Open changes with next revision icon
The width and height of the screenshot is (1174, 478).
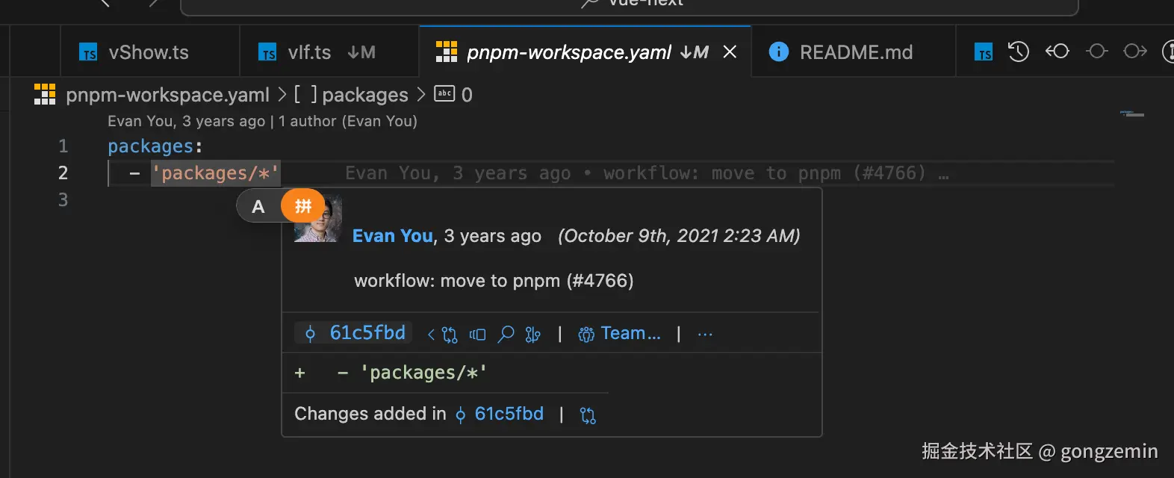(x=1135, y=52)
